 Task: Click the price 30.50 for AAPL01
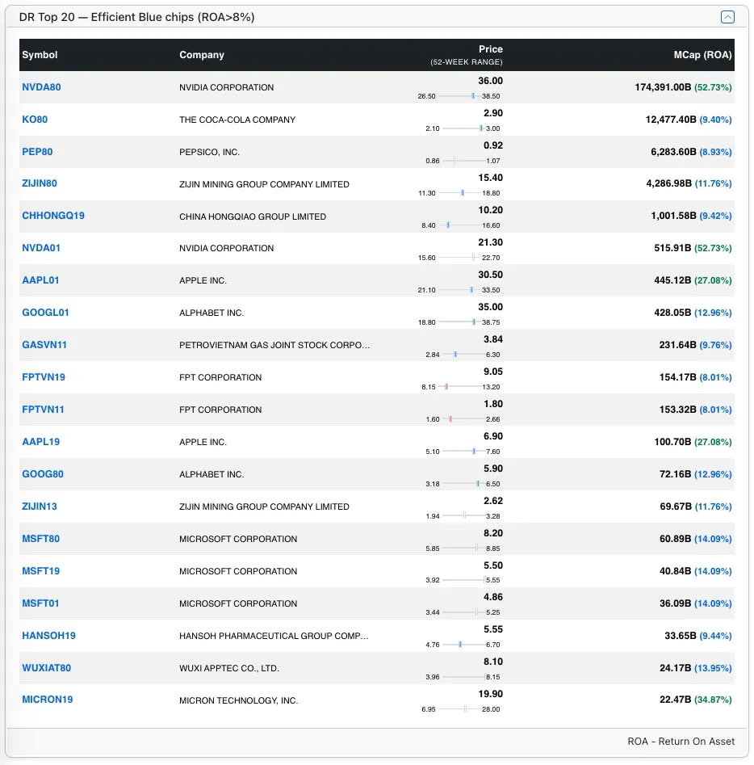490,275
